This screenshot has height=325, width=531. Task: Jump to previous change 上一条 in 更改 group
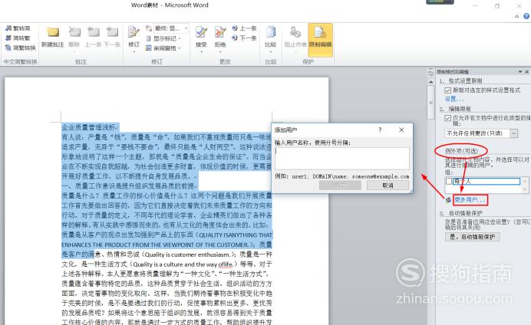pos(244,28)
